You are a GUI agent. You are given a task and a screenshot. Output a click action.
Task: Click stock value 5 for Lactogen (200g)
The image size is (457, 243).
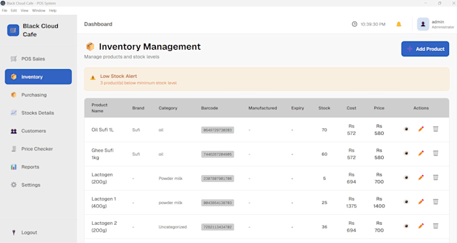324,179
